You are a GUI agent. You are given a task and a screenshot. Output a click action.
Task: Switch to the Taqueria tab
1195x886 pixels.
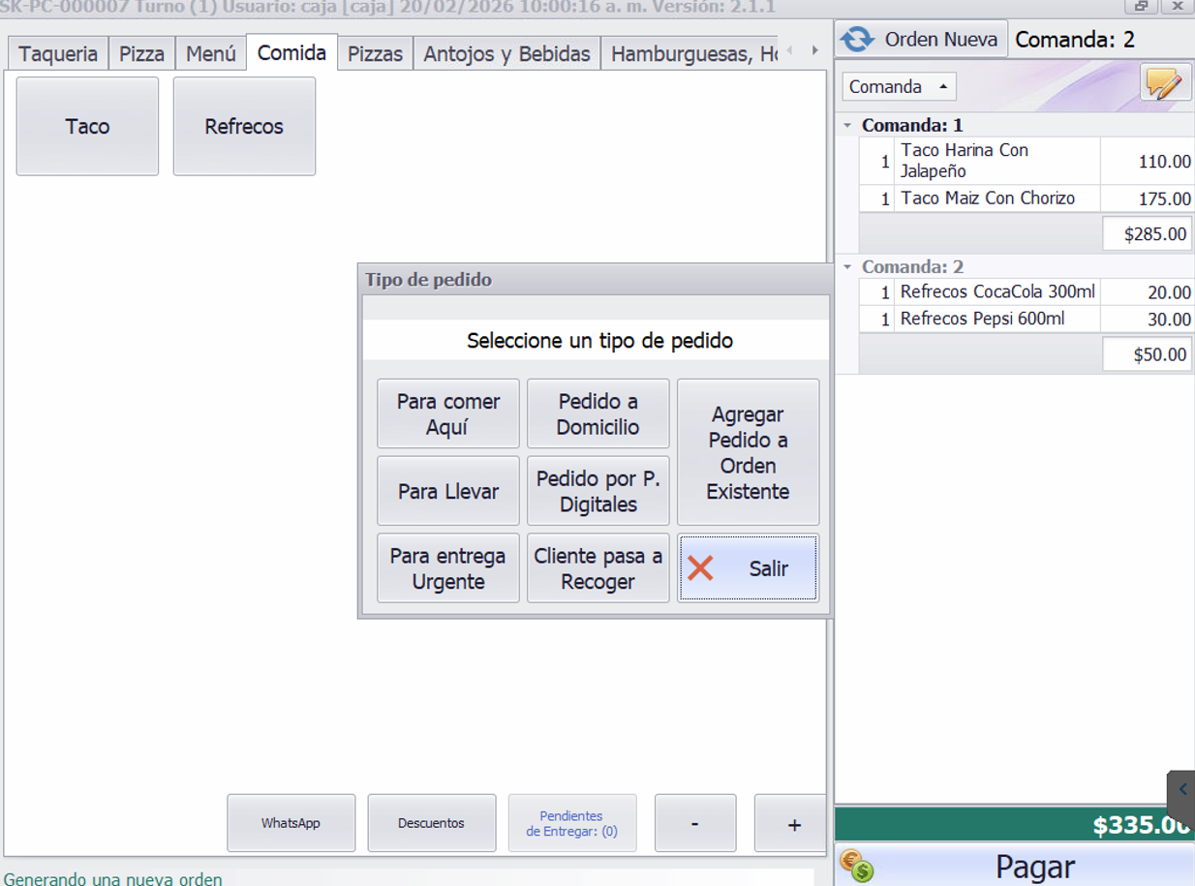(x=58, y=54)
